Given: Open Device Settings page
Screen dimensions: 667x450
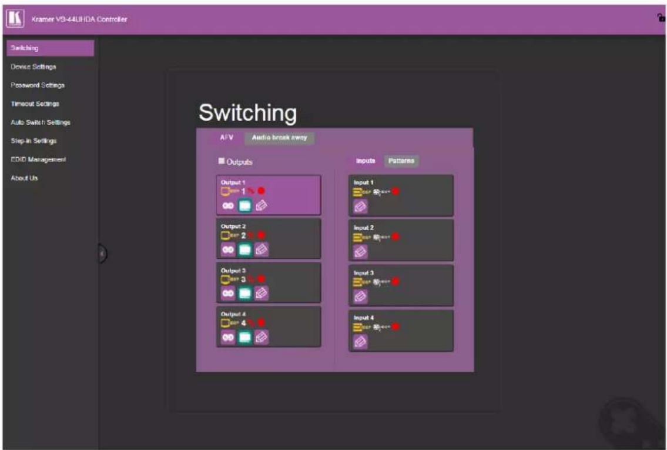Looking at the screenshot, I should [33, 67].
